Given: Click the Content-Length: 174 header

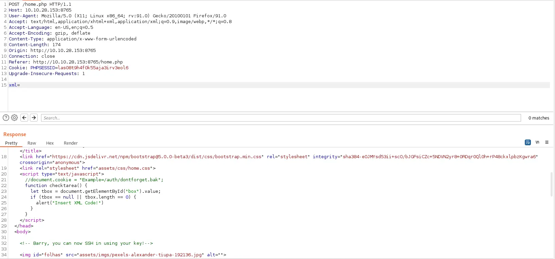Looking at the screenshot, I should (35, 45).
